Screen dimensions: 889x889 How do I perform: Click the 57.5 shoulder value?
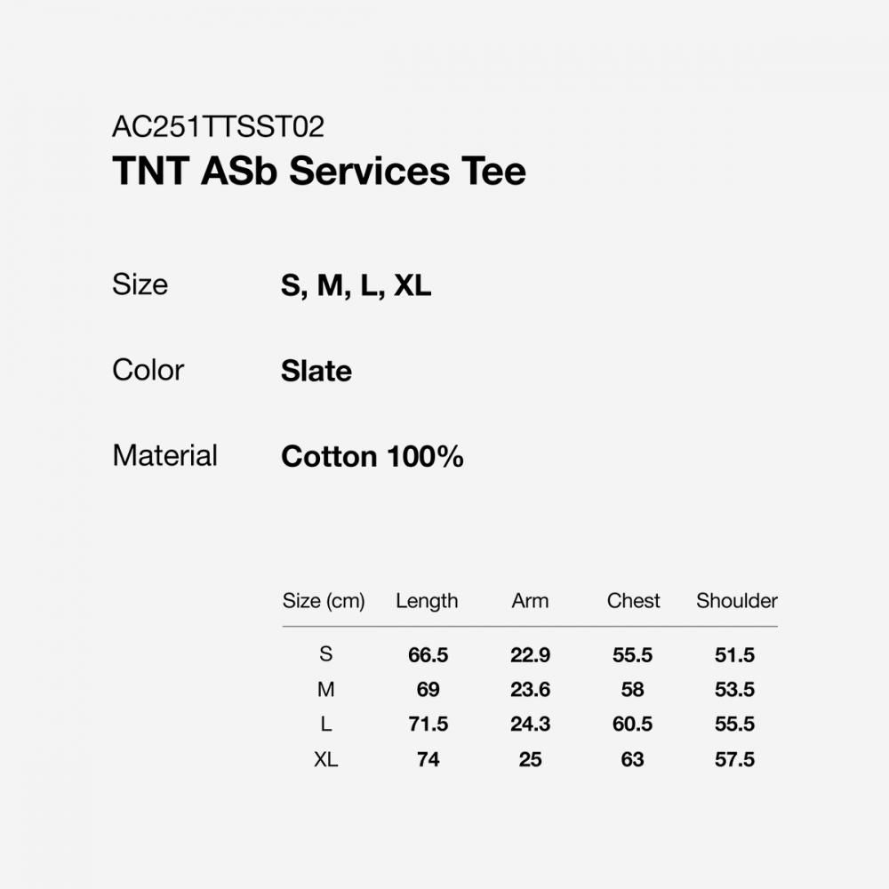coord(734,759)
